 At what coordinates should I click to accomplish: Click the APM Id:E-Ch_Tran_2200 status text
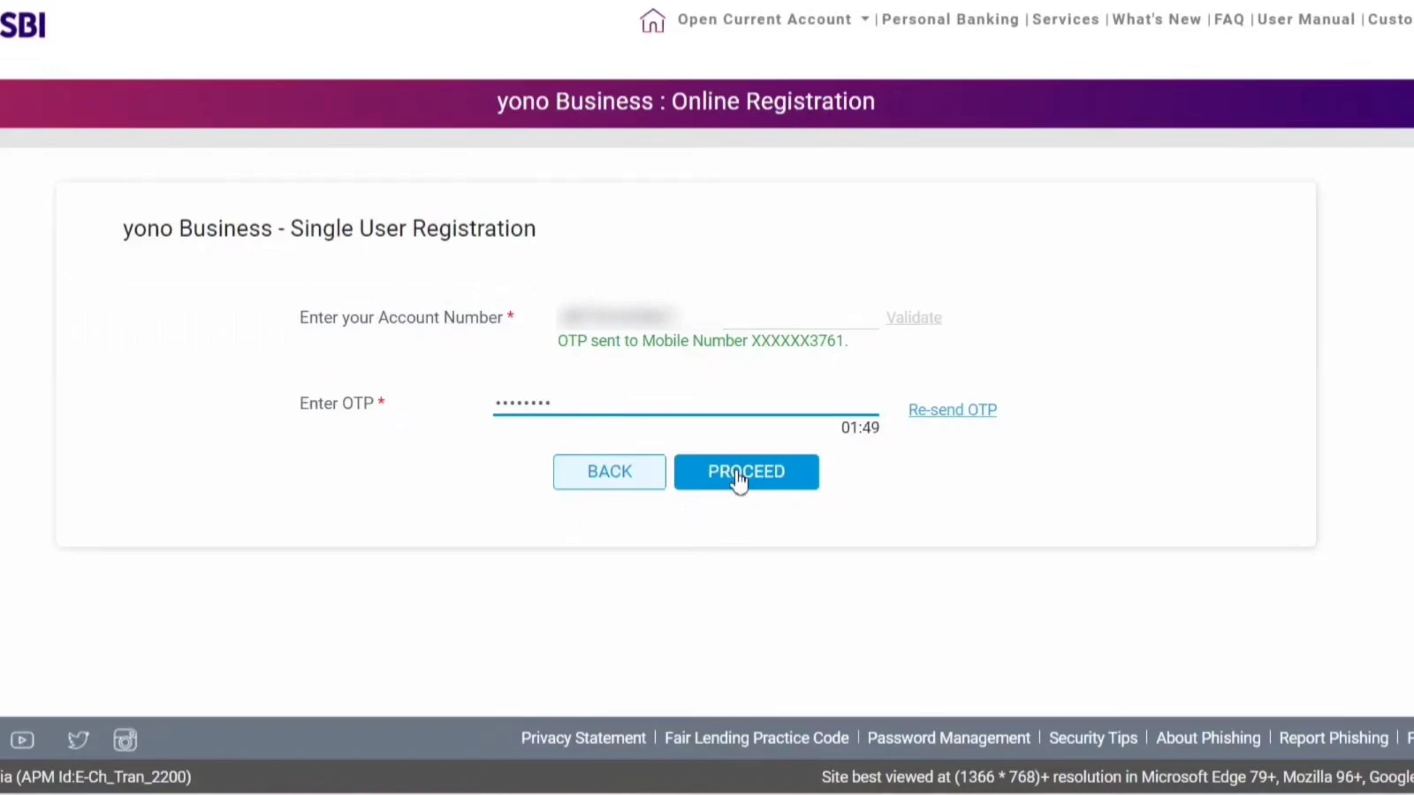pos(95,776)
